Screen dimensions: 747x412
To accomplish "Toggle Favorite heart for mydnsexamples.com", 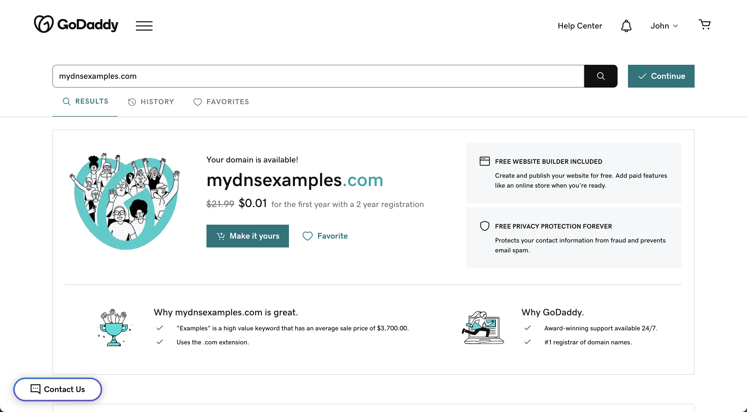I will pos(325,236).
